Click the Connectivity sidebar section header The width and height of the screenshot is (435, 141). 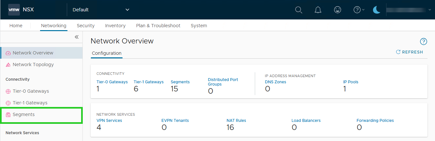click(18, 79)
